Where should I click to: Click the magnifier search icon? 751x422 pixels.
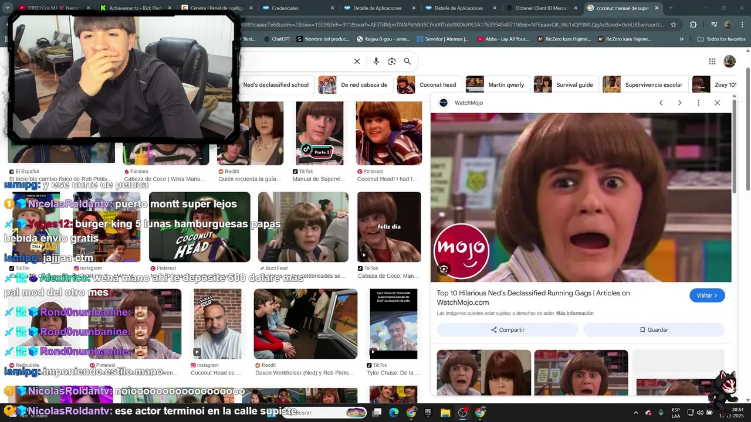point(407,61)
